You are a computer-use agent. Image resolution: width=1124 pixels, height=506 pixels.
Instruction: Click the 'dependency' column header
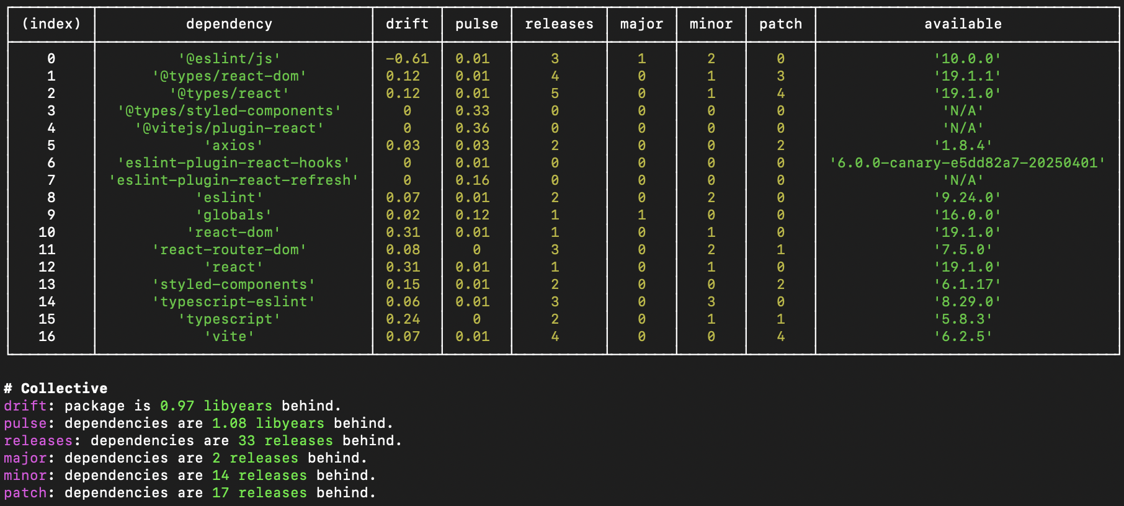[x=230, y=24]
